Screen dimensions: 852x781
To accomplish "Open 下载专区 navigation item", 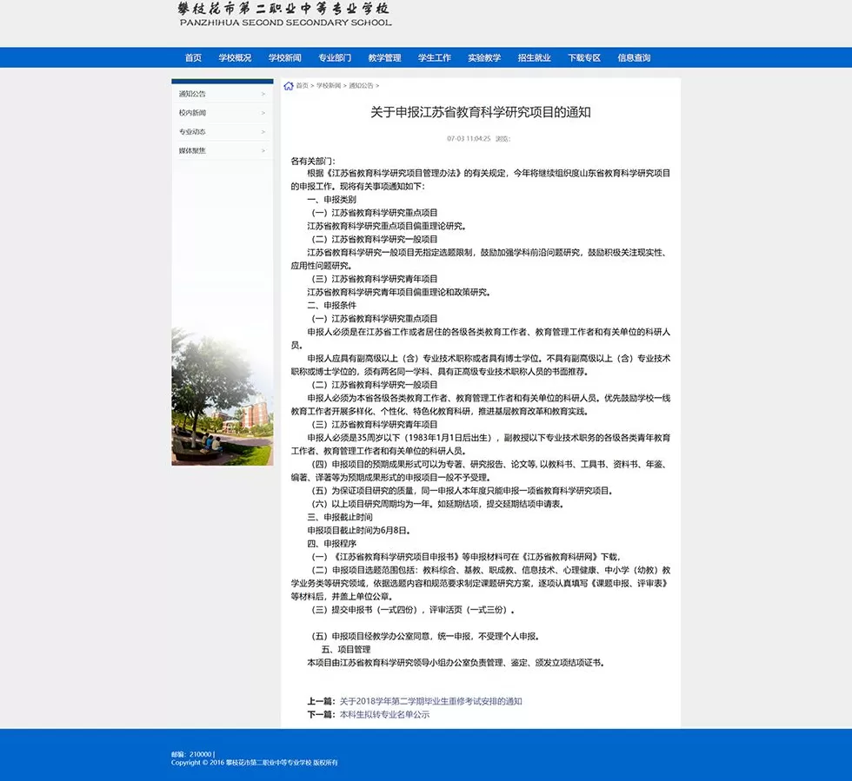I will 584,57.
